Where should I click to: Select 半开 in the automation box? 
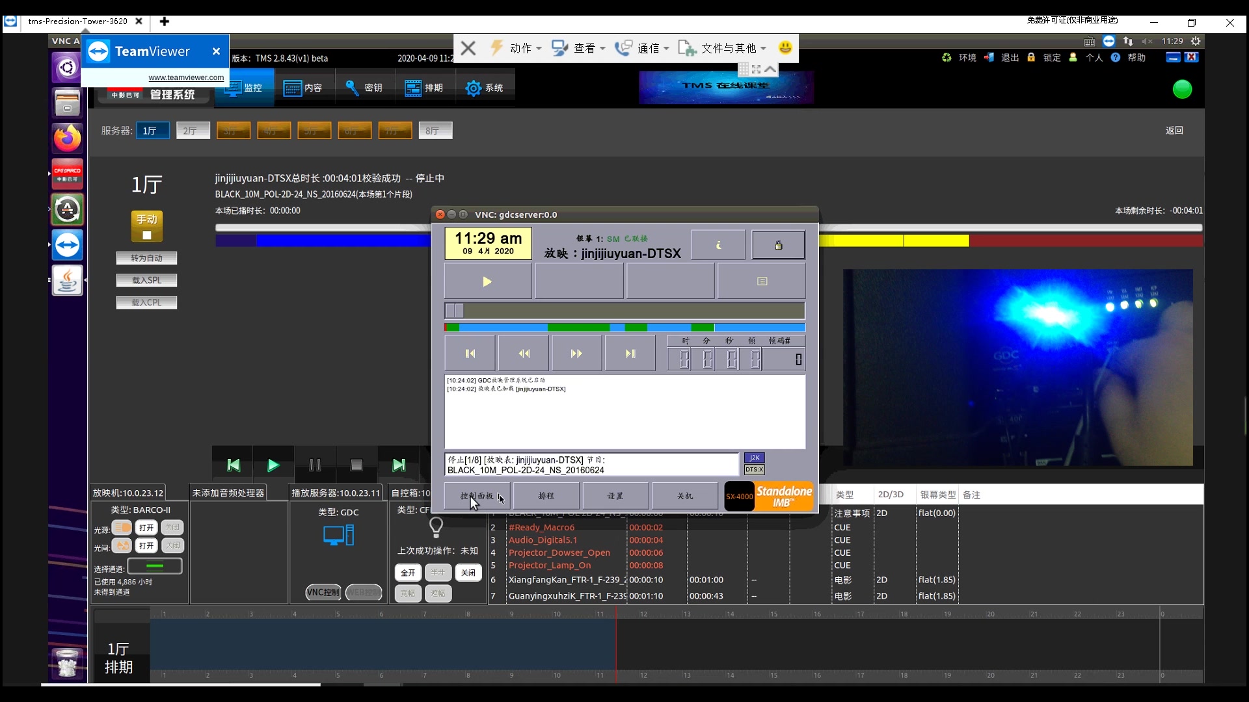click(438, 573)
